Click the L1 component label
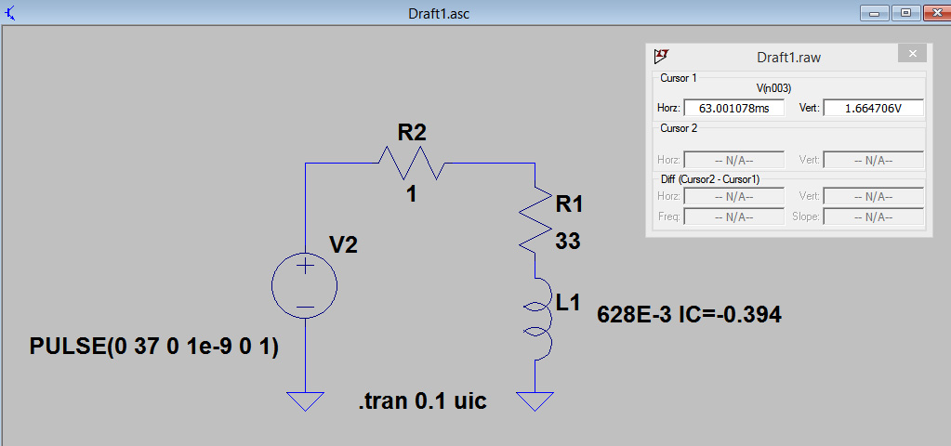 tap(569, 301)
